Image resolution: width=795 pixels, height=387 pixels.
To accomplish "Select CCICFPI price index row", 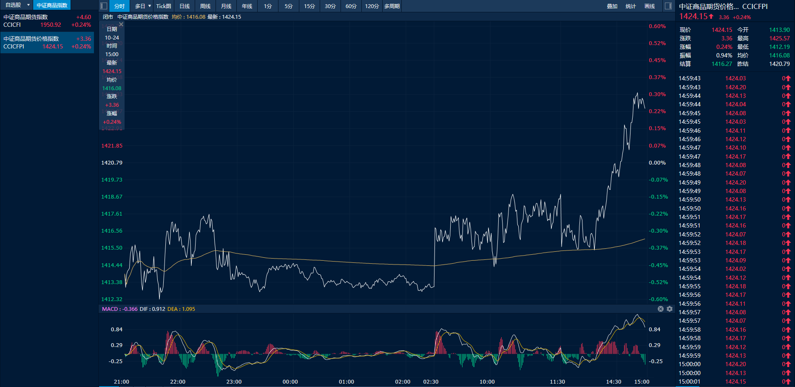I will pos(47,43).
